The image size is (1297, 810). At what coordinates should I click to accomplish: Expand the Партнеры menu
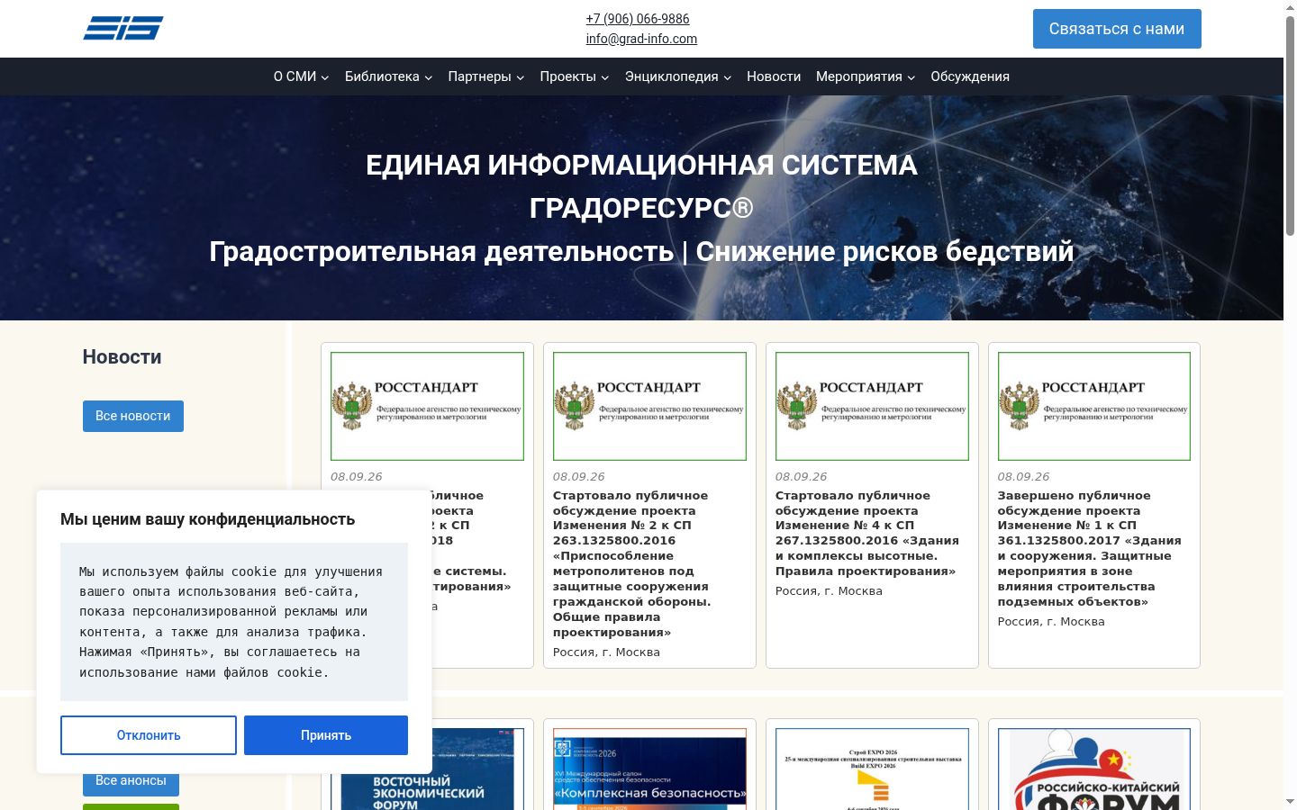point(486,76)
